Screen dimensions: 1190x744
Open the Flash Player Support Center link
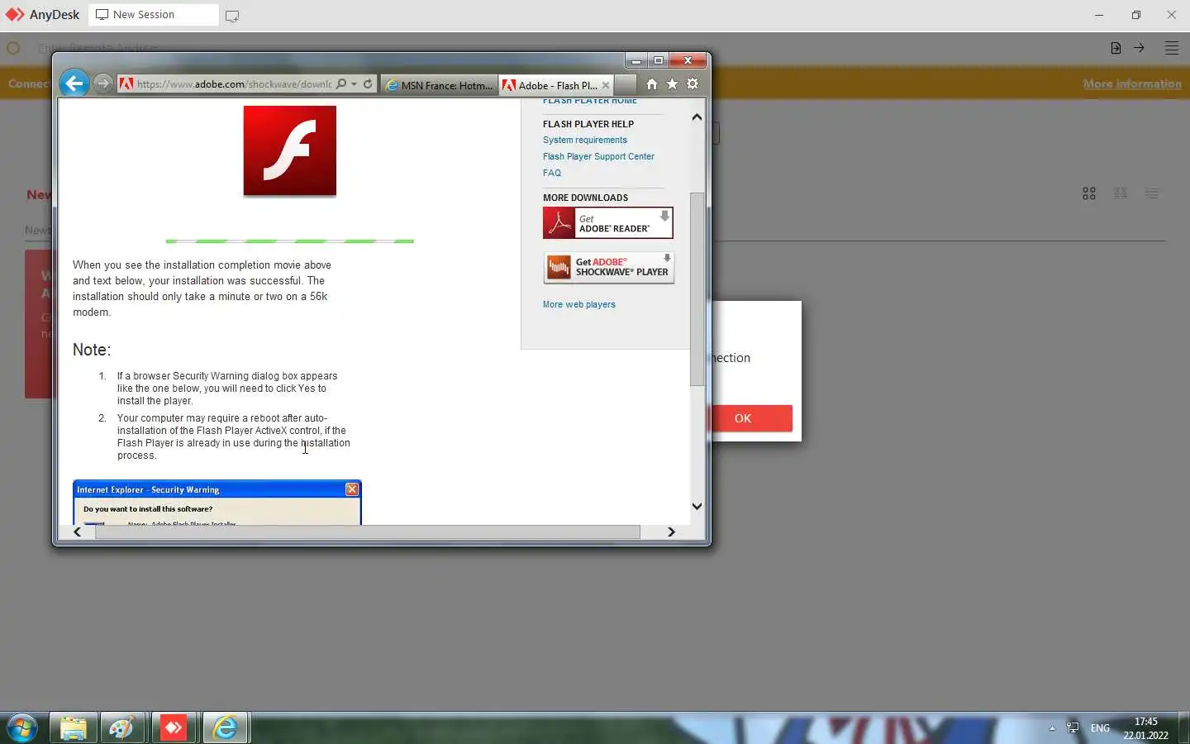pos(598,156)
